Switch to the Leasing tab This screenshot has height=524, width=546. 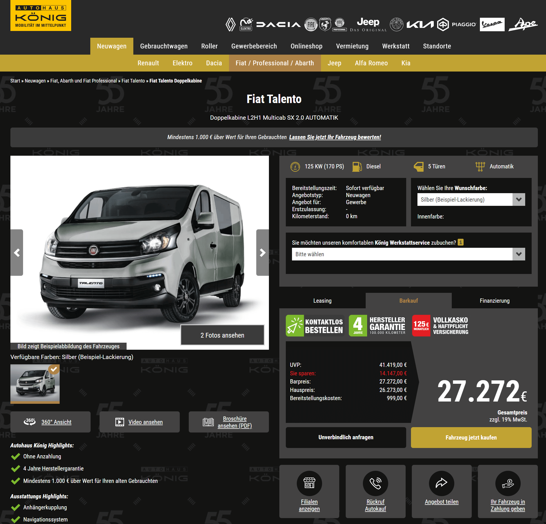322,301
